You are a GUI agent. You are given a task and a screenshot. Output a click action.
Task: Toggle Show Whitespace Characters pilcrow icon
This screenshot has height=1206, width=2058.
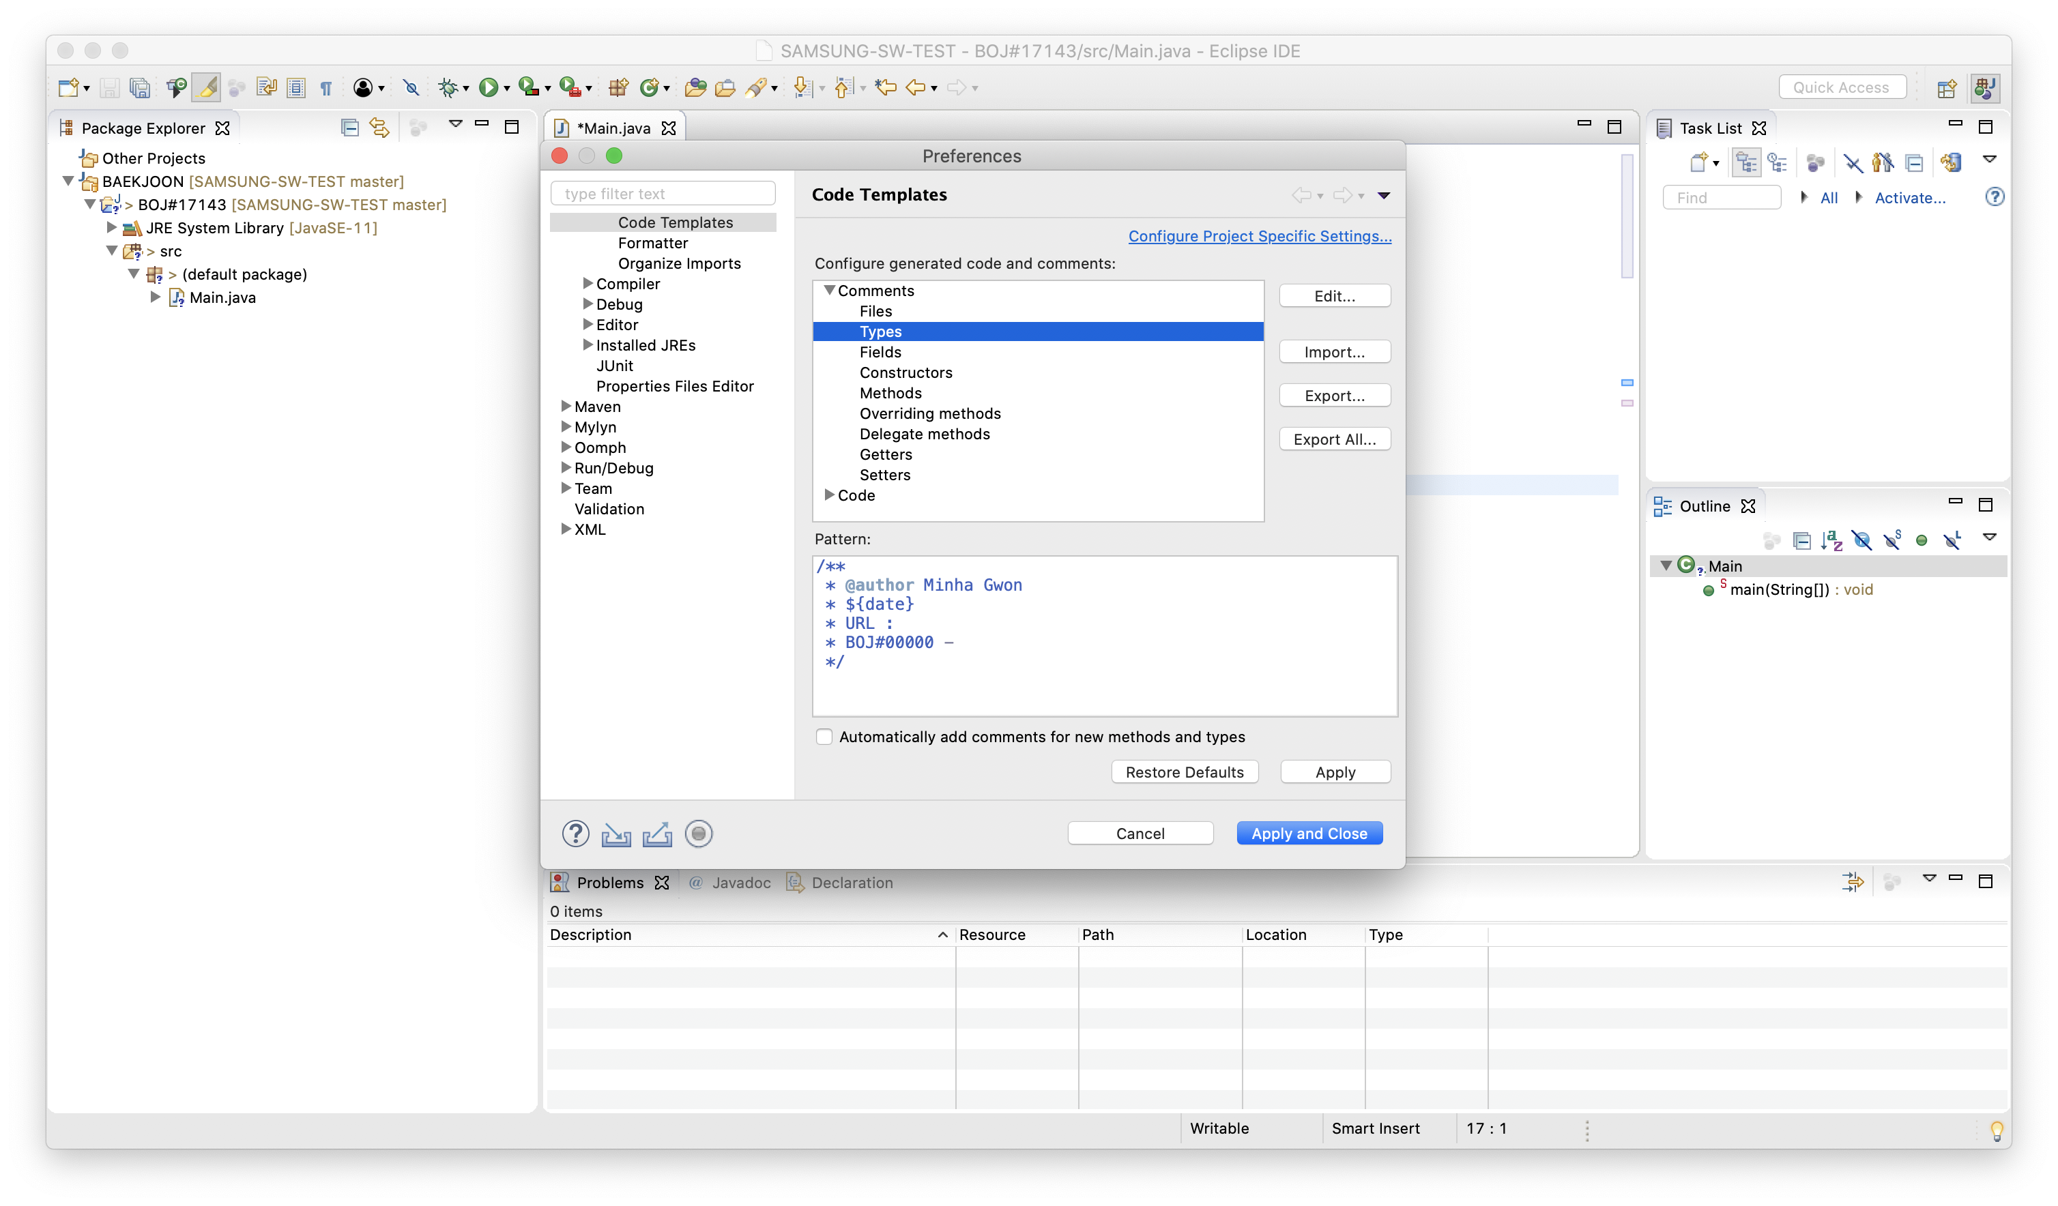(326, 87)
